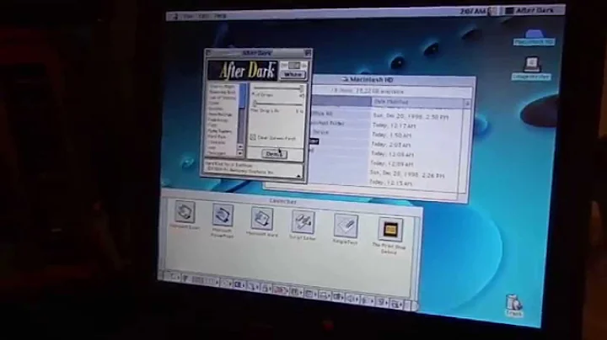
Task: Adjust the Max Drop Life slider
Action: pyautogui.click(x=277, y=104)
